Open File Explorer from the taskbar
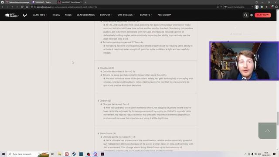Viewport: 279px width, 157px height. (59, 154)
